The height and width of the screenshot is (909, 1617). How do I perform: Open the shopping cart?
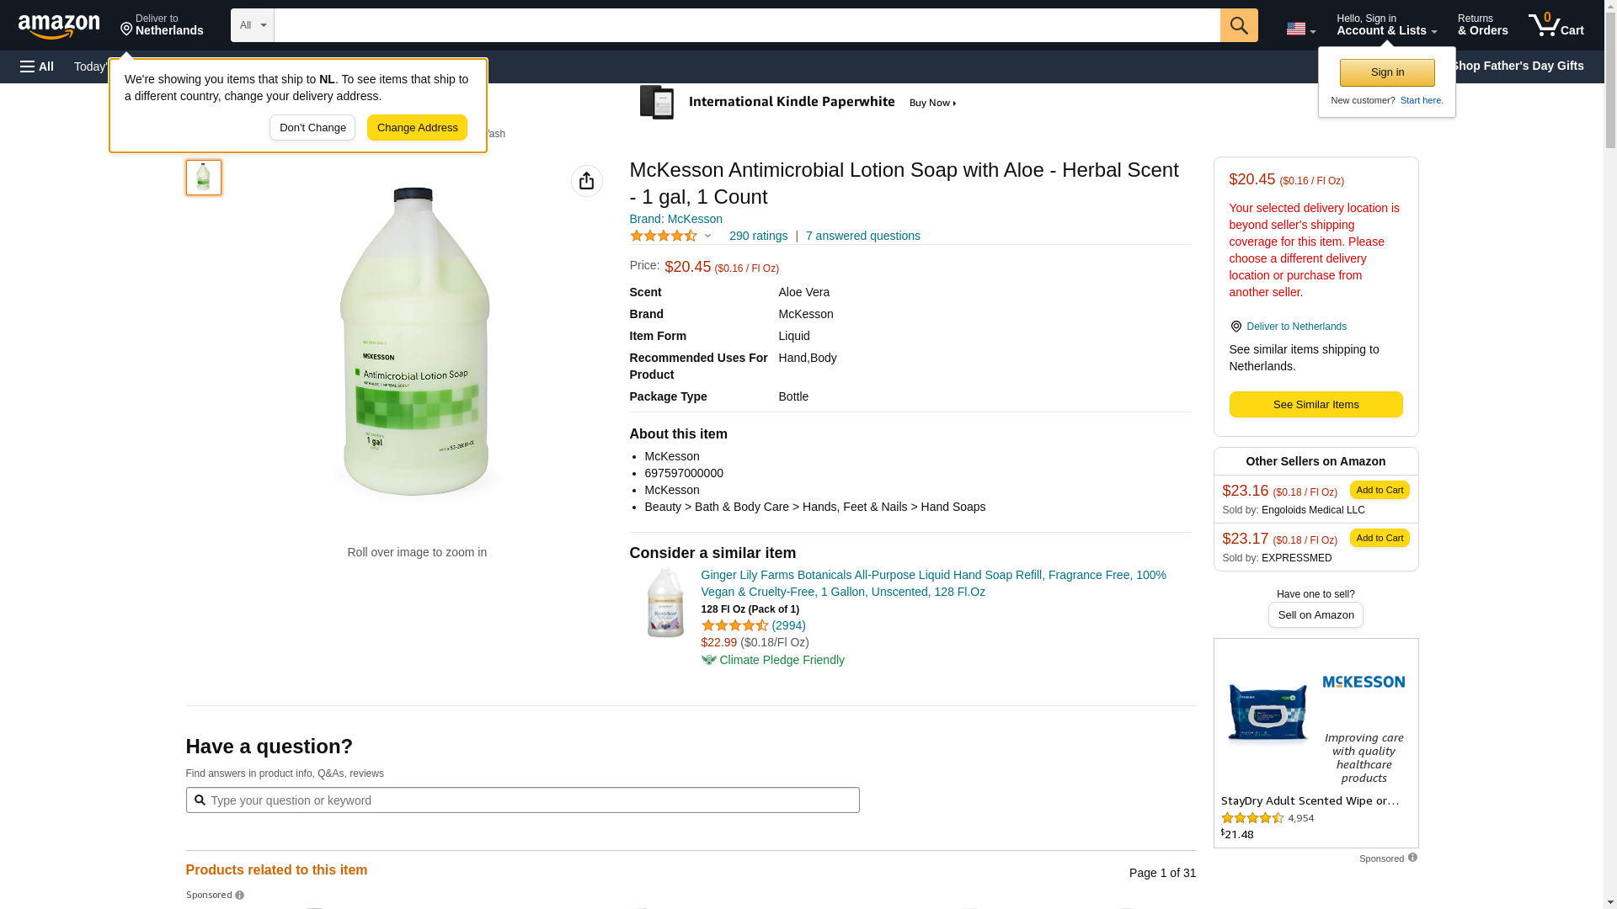pos(1556,25)
